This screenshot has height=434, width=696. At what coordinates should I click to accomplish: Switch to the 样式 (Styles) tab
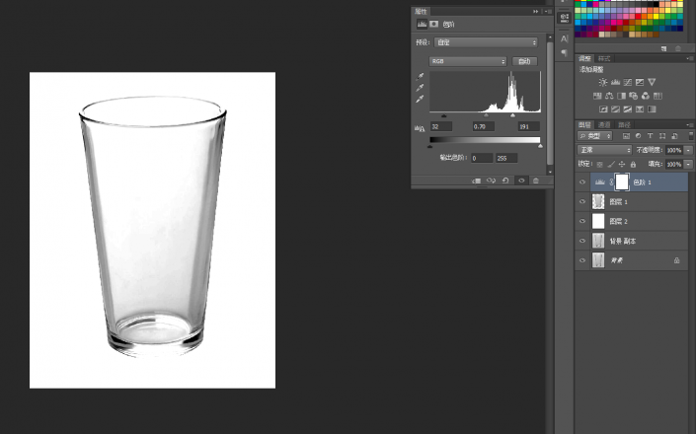603,58
